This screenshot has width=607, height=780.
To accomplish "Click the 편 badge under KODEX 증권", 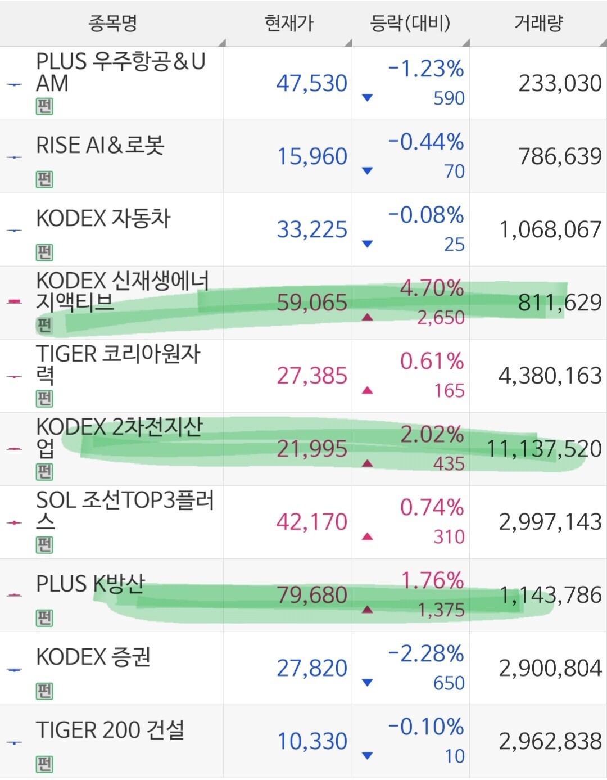I will tap(44, 691).
